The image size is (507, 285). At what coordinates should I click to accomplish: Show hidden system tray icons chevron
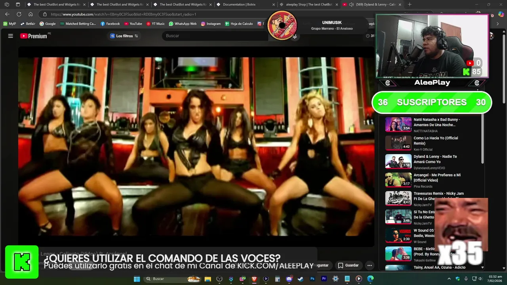pyautogui.click(x=449, y=279)
